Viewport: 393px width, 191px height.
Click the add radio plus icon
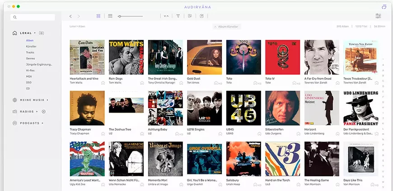[x=44, y=111]
